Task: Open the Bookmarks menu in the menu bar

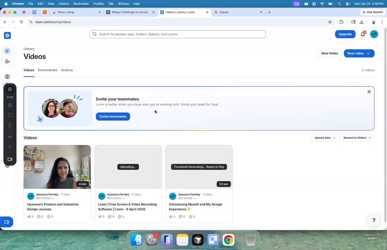Action: click(x=81, y=4)
